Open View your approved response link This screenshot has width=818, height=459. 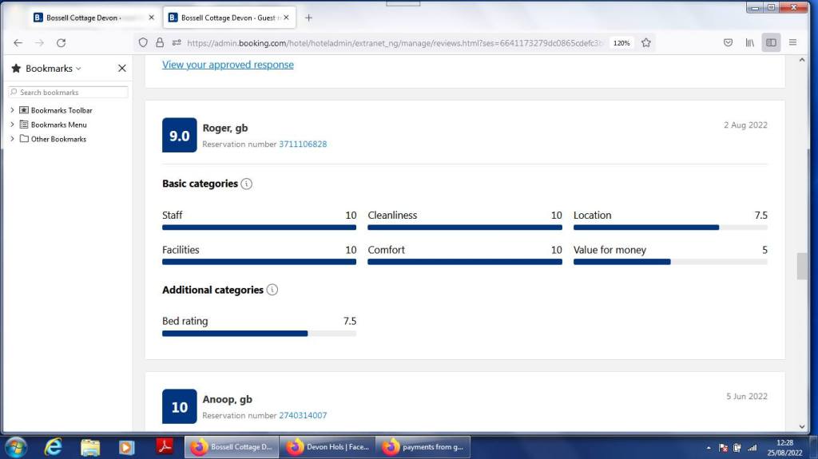228,65
